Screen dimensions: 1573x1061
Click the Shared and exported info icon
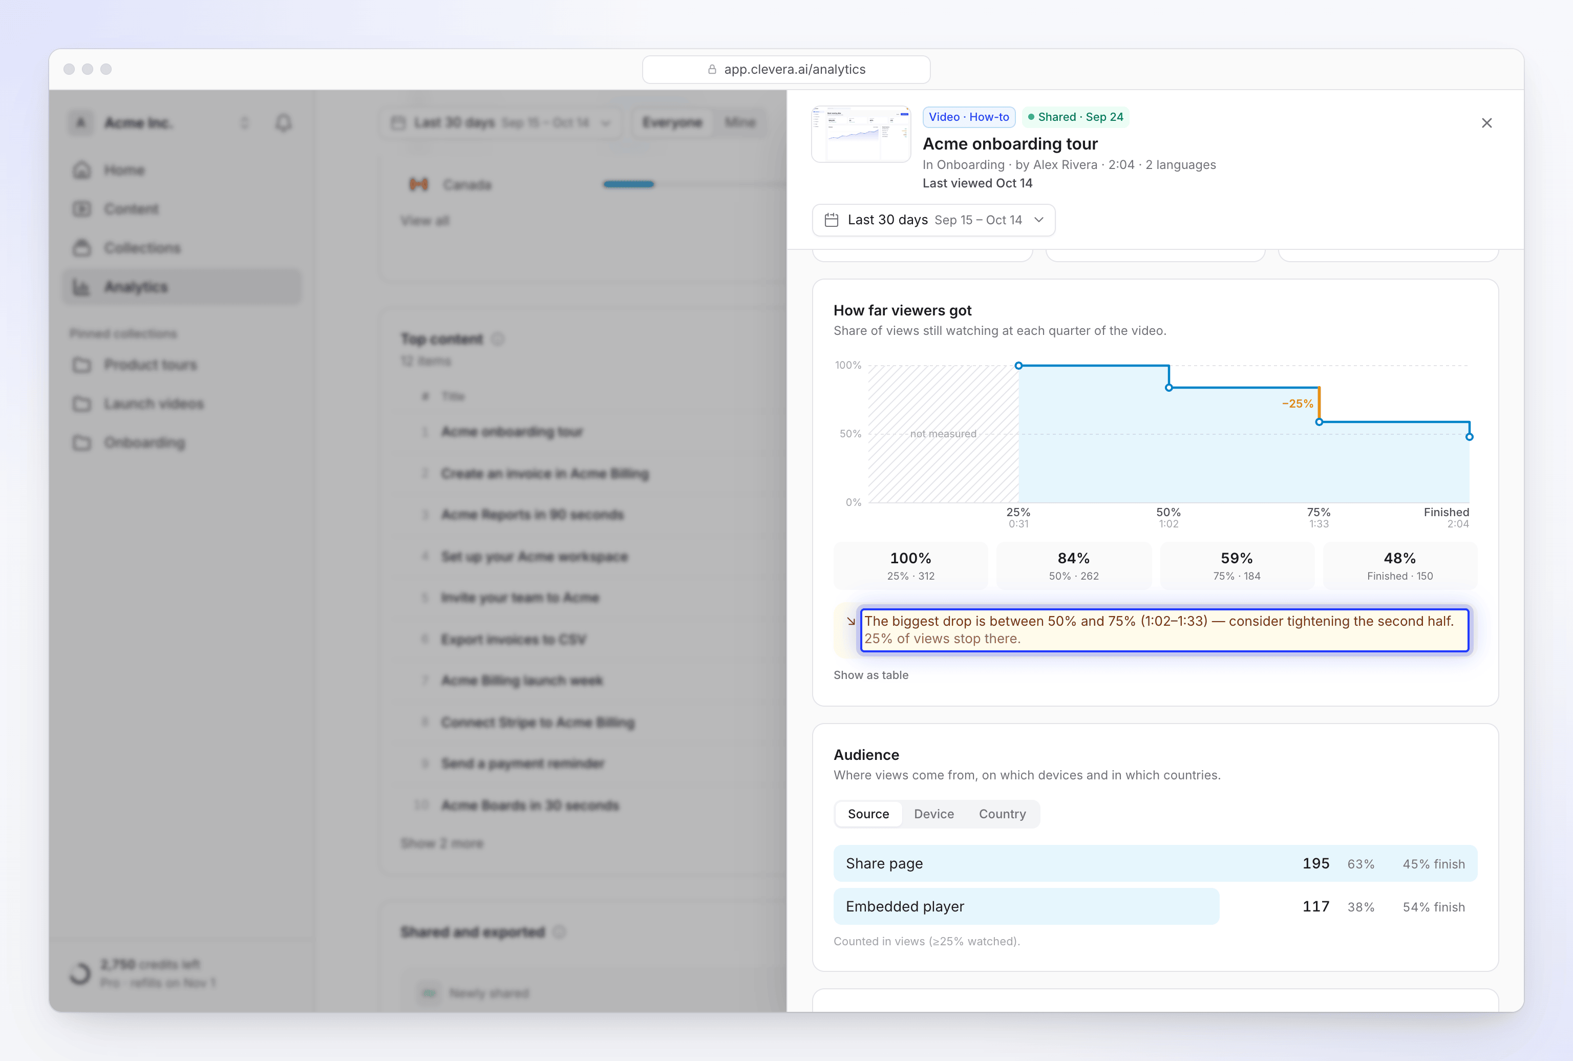[x=559, y=932]
